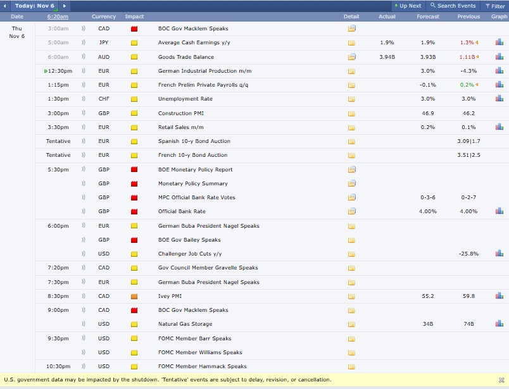
Task: Click the Goods Trade Balance graph icon
Action: click(499, 57)
